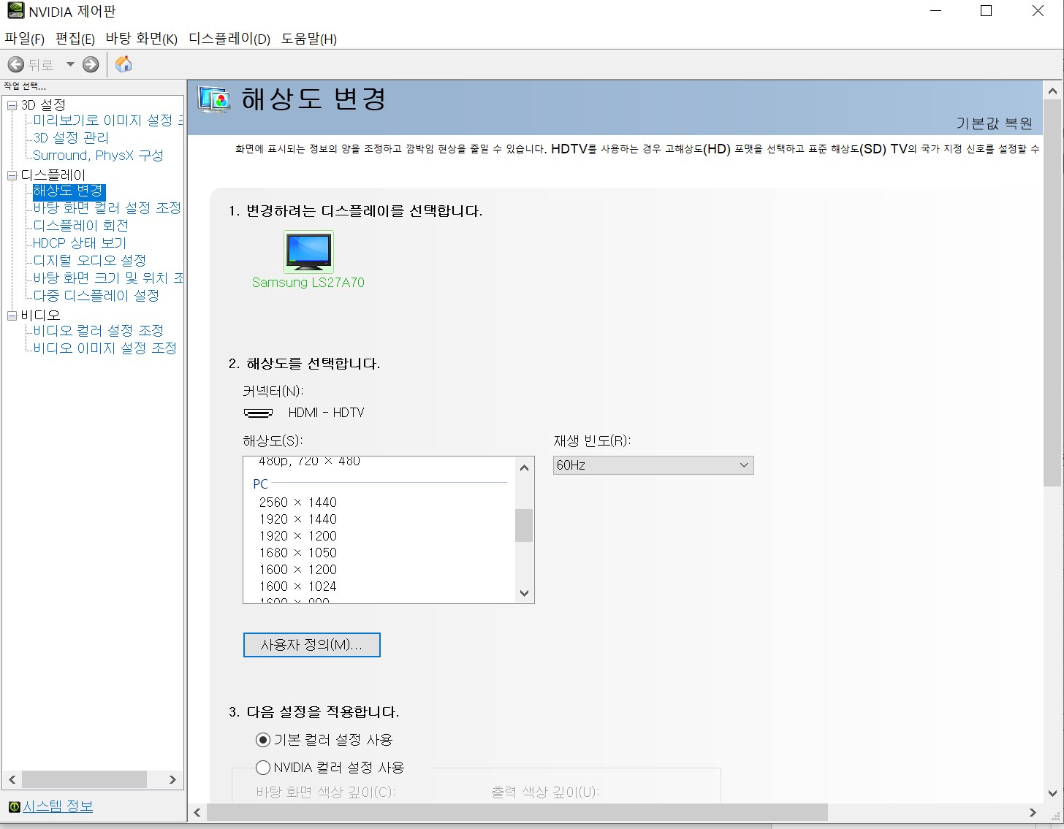Click main panel vertical scroll up arrow
Screen dimensions: 1064x829
[1052, 91]
